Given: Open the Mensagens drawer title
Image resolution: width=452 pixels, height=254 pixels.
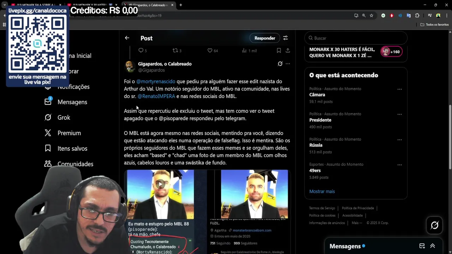Looking at the screenshot, I should pos(345,246).
